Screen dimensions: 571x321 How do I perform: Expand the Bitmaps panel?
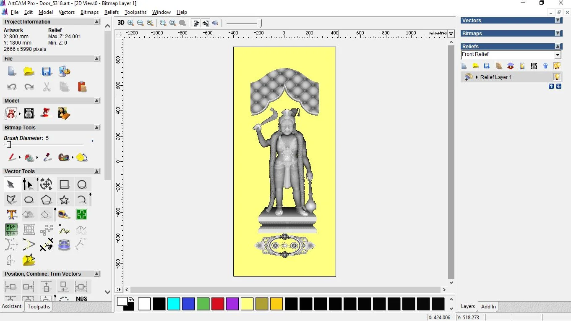[x=558, y=33]
